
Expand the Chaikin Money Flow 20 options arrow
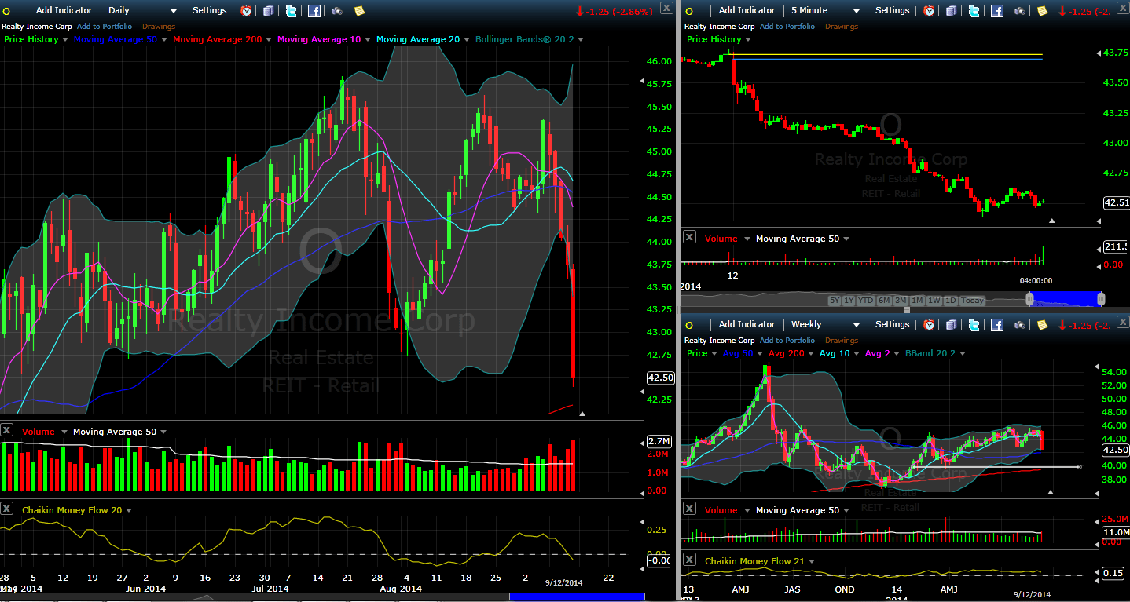(x=129, y=510)
